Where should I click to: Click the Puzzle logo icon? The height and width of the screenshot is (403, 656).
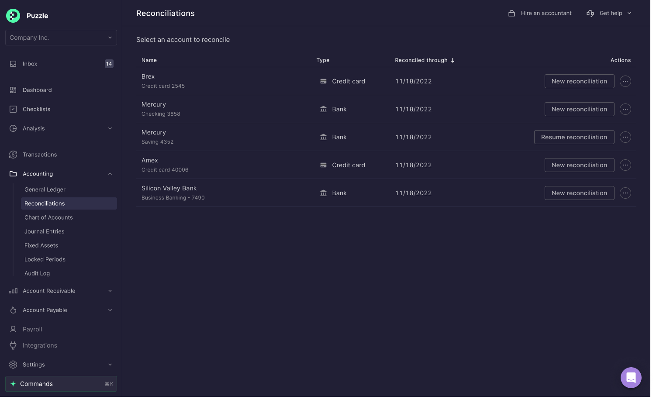point(13,16)
